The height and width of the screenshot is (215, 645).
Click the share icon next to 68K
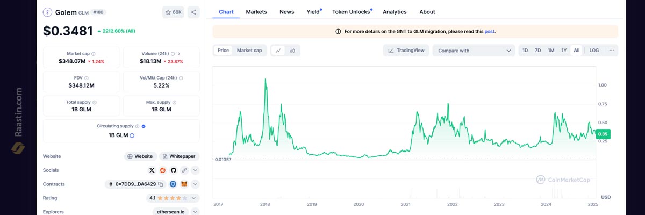(x=194, y=12)
